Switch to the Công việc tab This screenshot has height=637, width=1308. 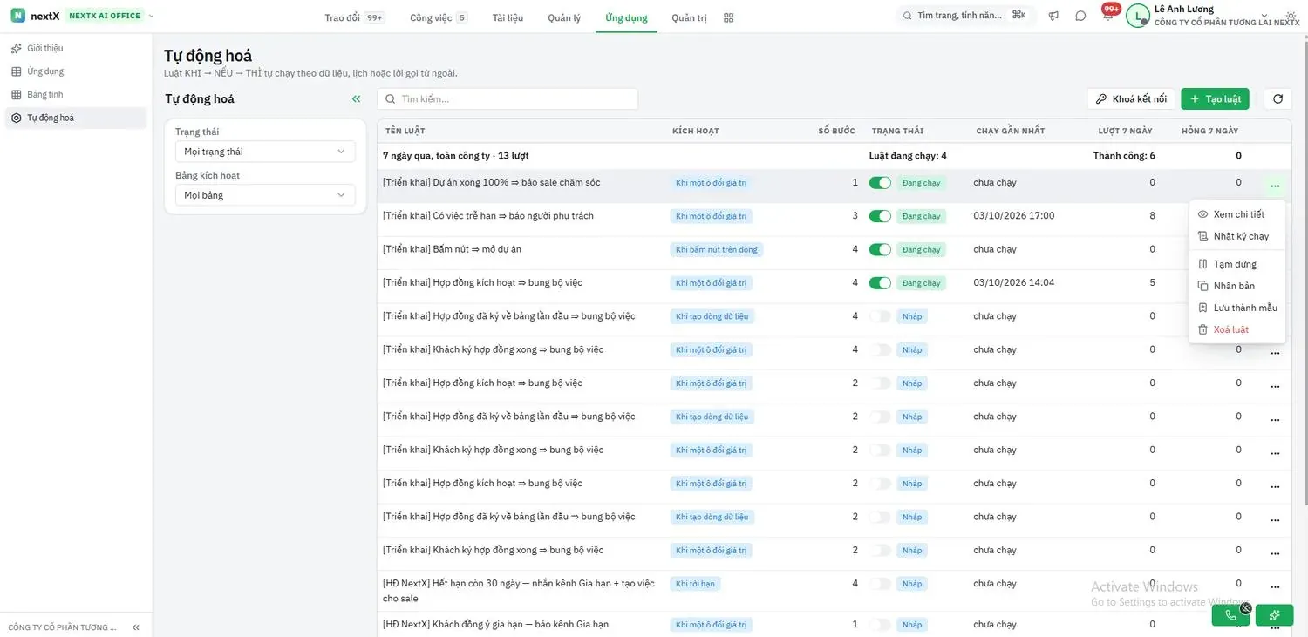(x=439, y=17)
